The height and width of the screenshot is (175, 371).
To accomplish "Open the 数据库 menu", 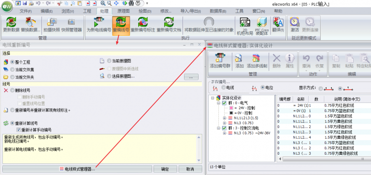I will 218,11.
